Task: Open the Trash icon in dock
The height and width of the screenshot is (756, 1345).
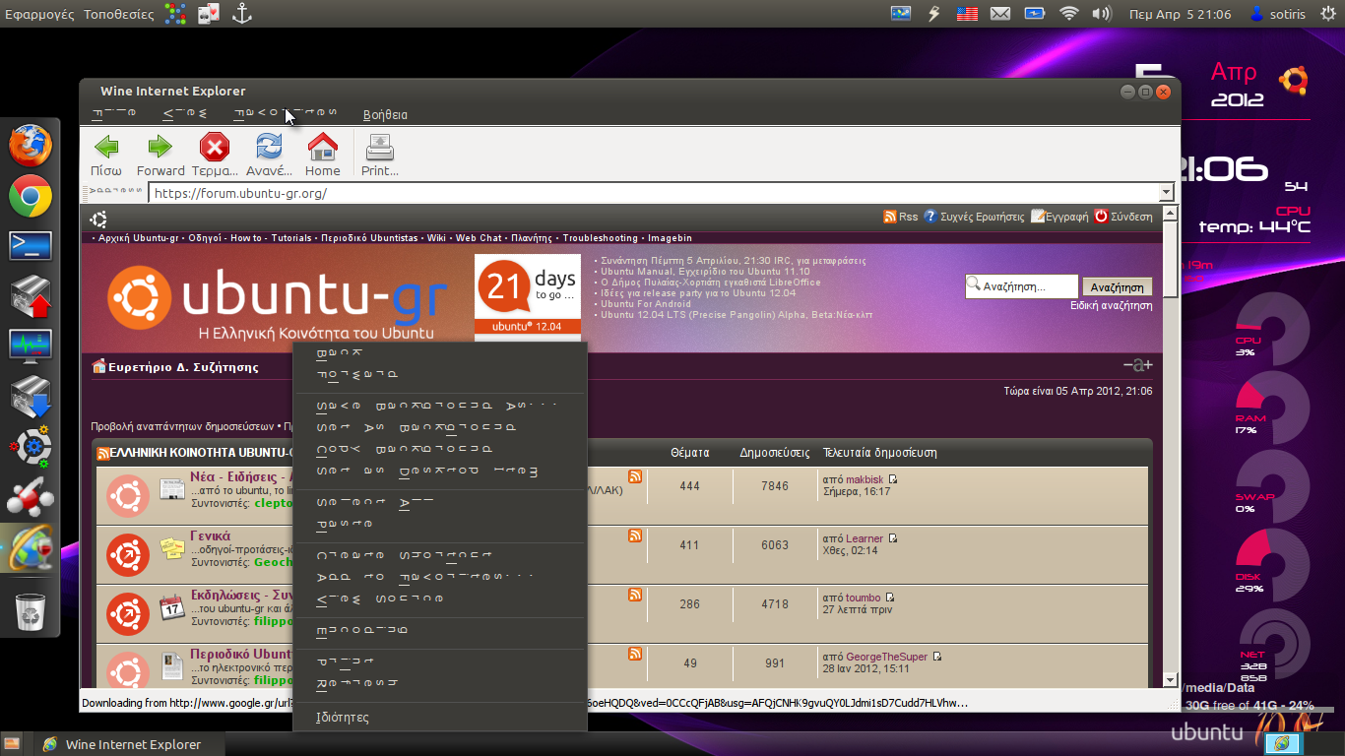Action: click(x=31, y=611)
